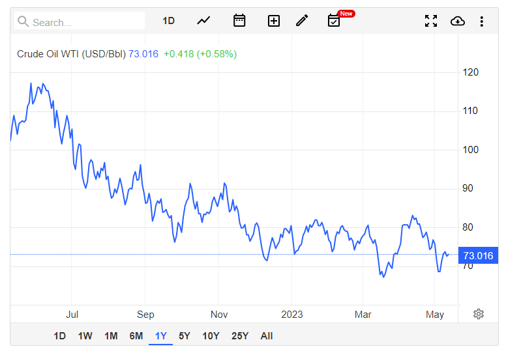The image size is (506, 353).
Task: Switch to the 1M range tab
Action: (111, 336)
